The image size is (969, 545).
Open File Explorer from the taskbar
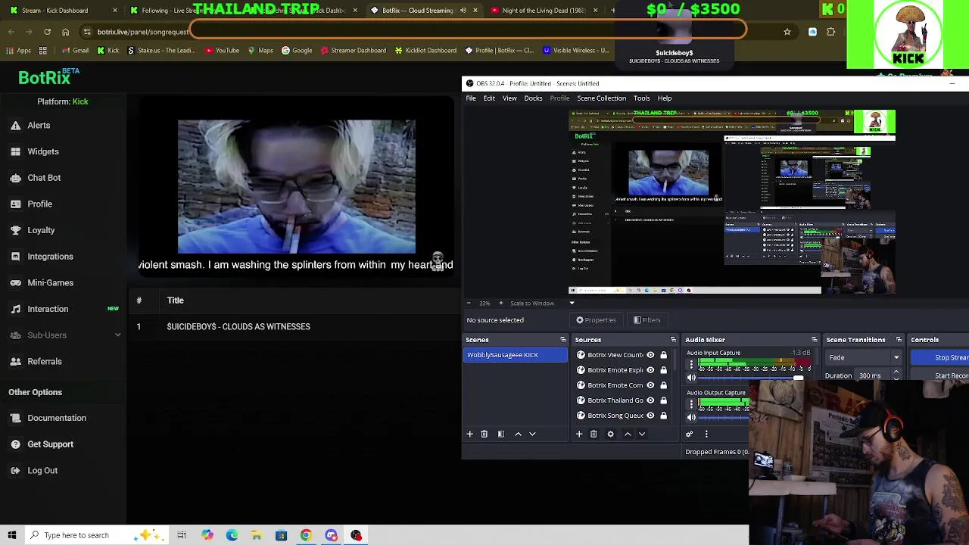tap(257, 535)
